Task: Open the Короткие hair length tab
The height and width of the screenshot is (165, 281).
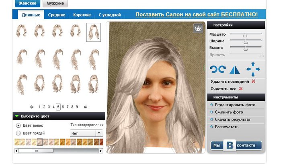Action: pos(82,15)
